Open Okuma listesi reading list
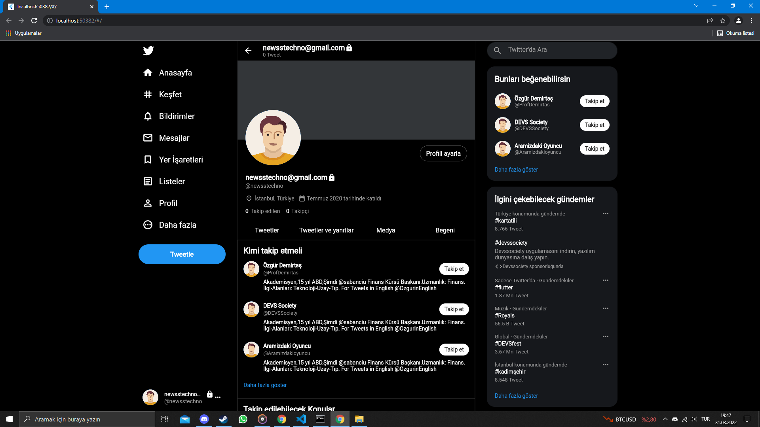760x427 pixels. 736,33
